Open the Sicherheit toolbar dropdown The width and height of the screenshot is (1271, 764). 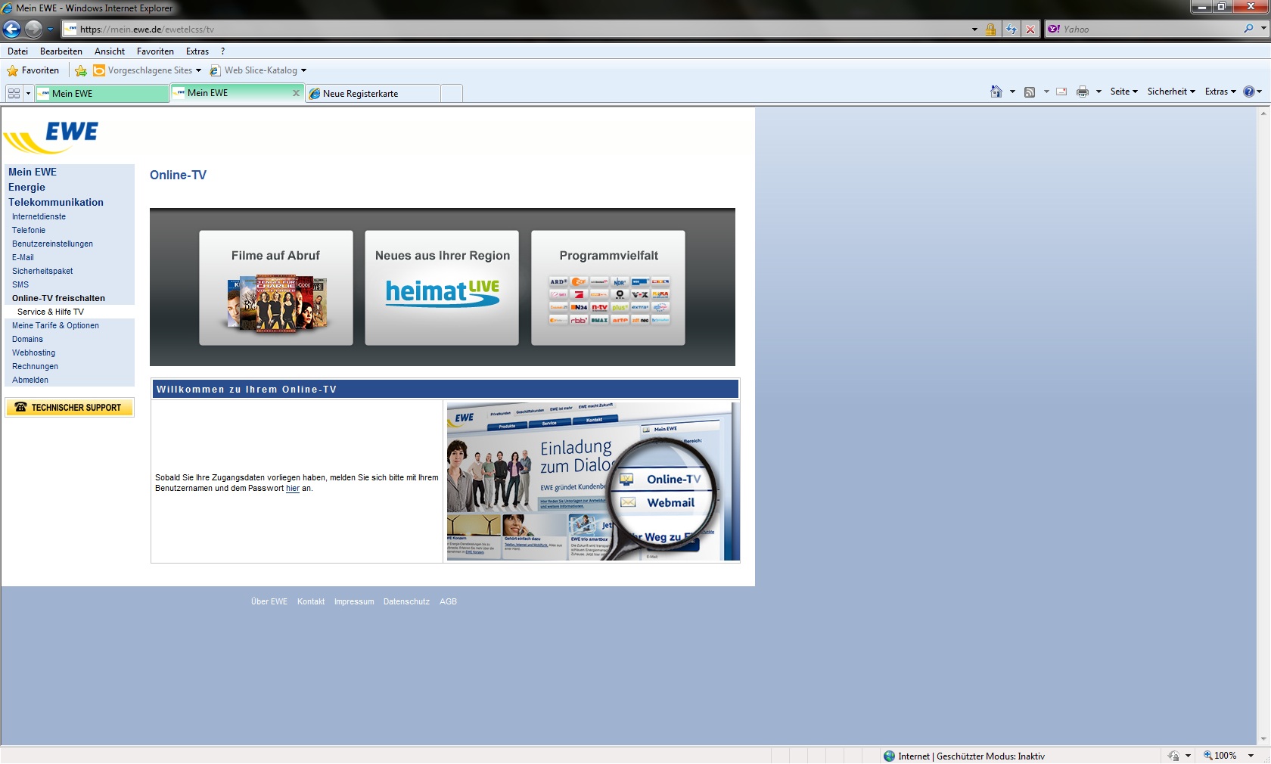point(1171,92)
